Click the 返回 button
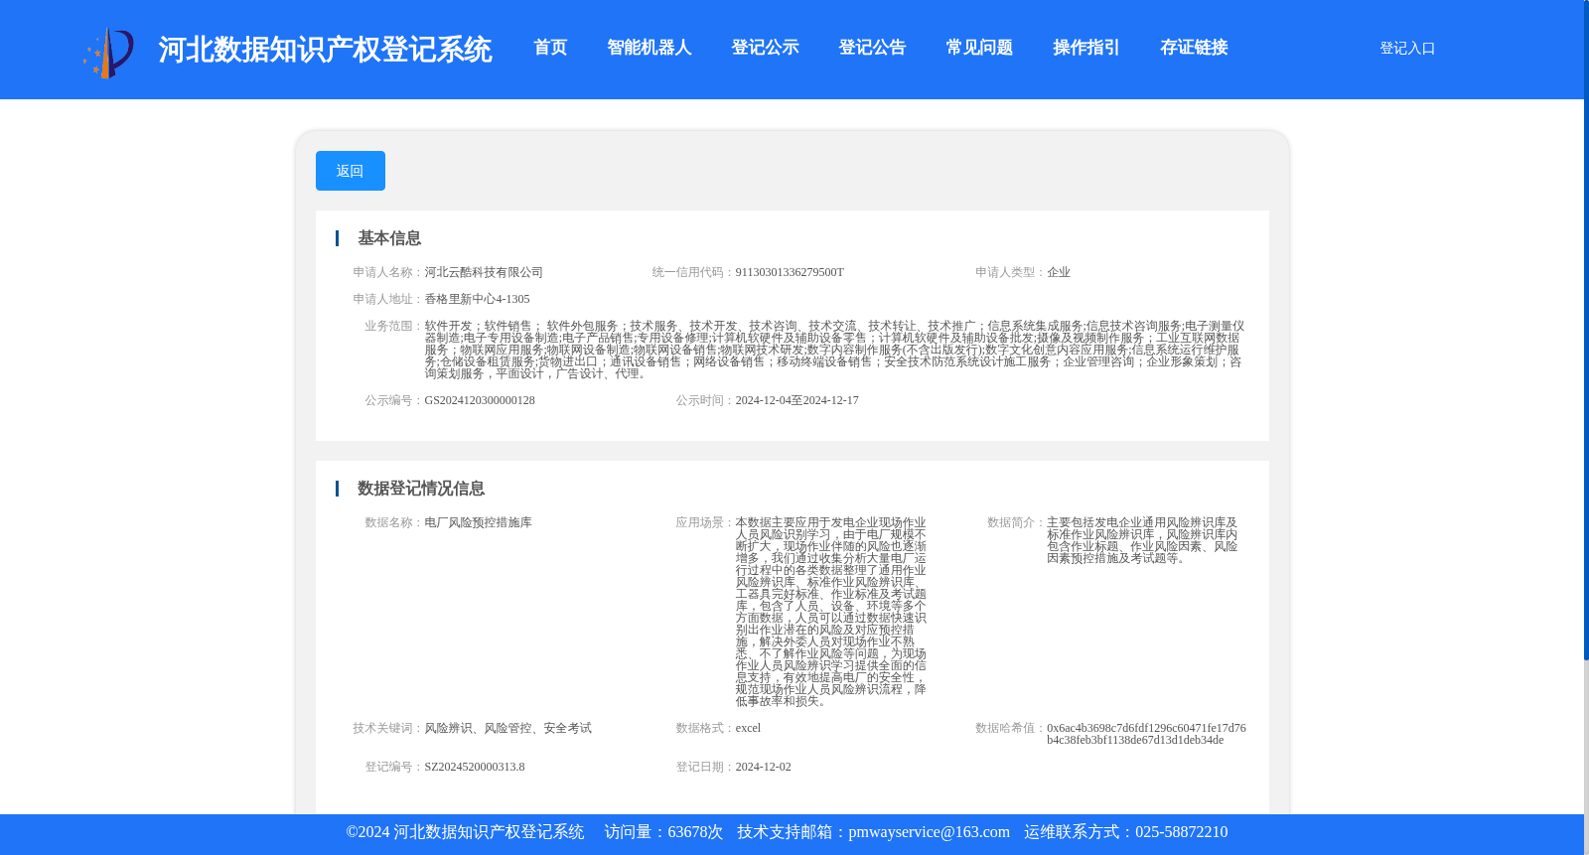This screenshot has width=1589, height=855. [351, 171]
